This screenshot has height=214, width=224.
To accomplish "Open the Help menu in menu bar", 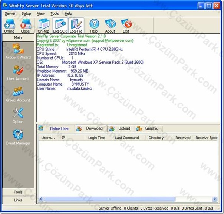I will [x=69, y=14].
